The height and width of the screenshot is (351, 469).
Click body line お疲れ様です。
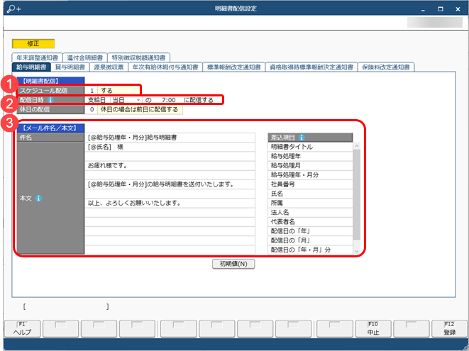click(x=170, y=166)
